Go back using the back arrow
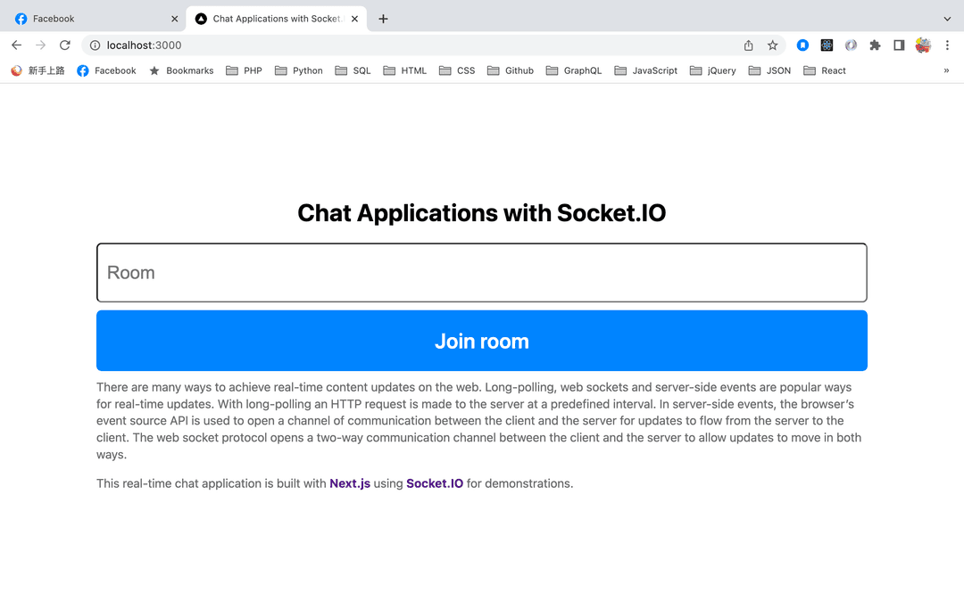Screen dimensions: 964x602 tap(16, 45)
